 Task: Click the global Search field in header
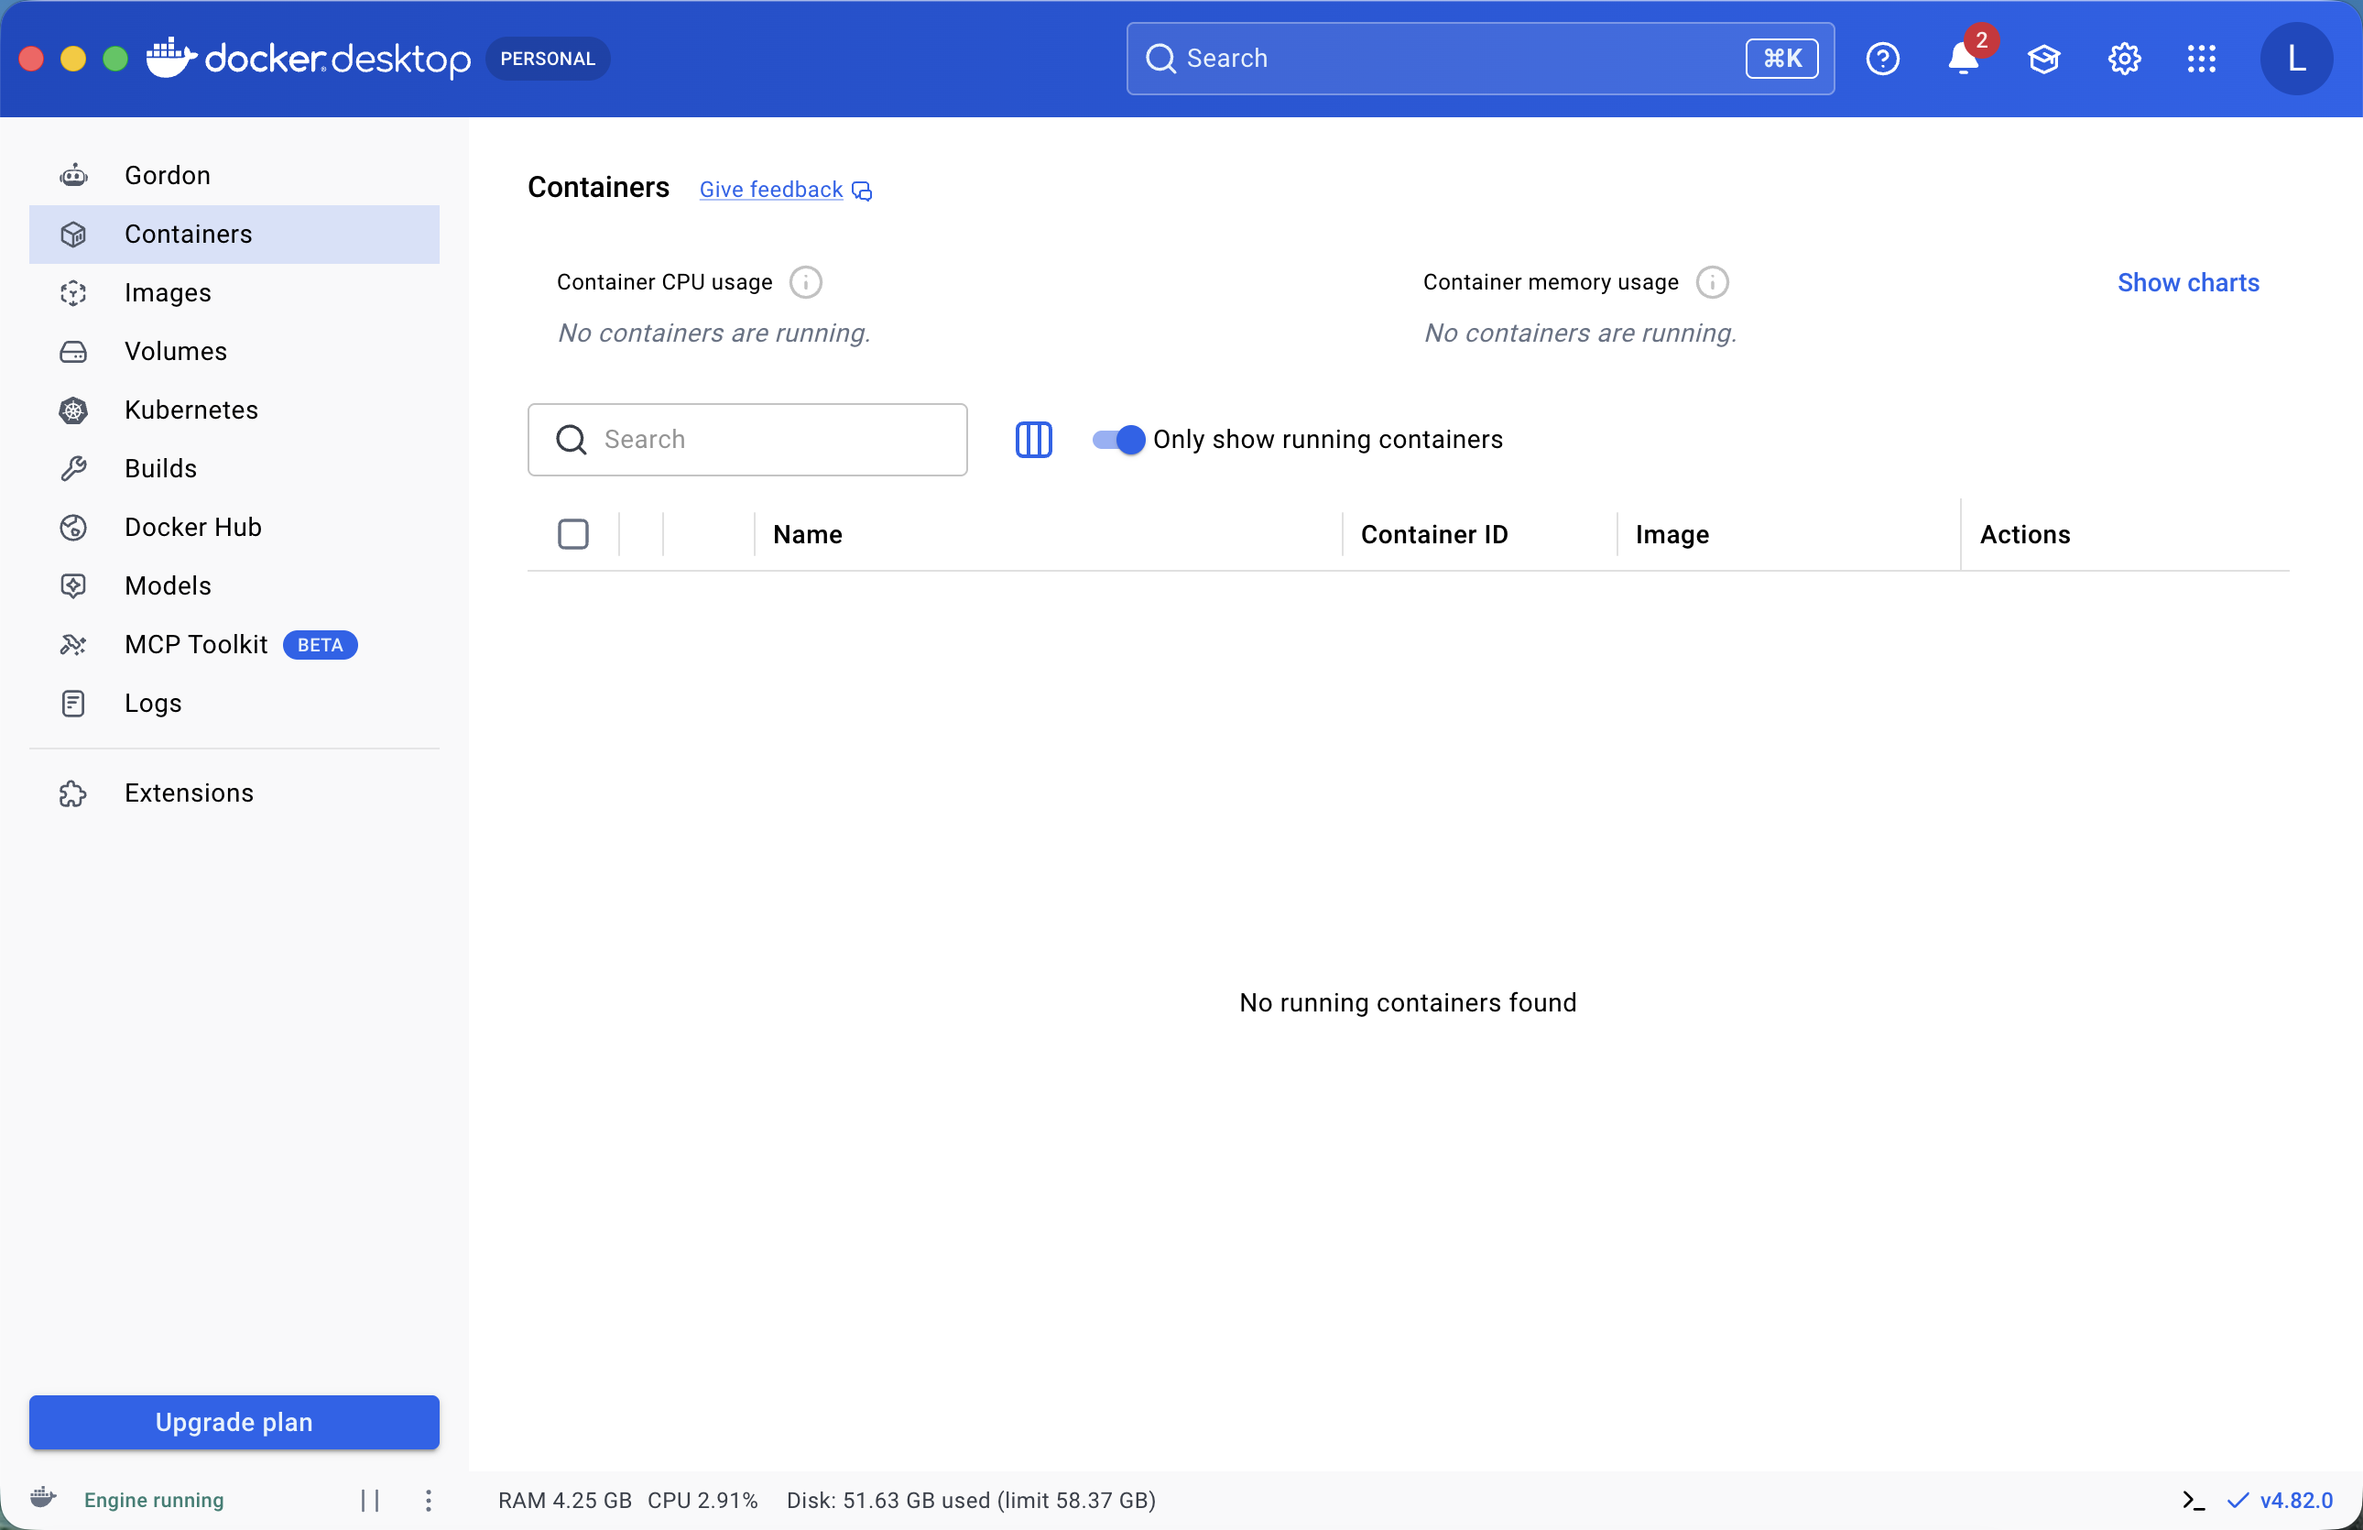click(x=1479, y=59)
